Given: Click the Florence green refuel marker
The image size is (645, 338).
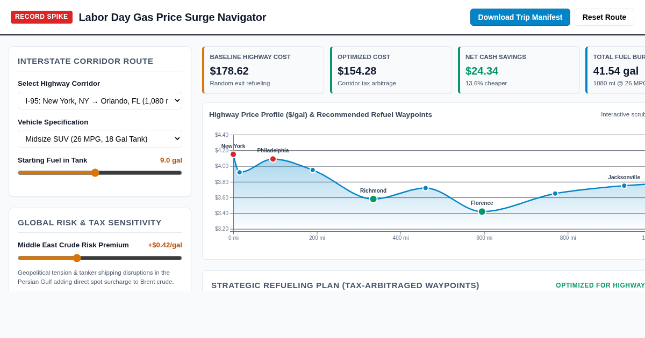Looking at the screenshot, I should click(482, 212).
